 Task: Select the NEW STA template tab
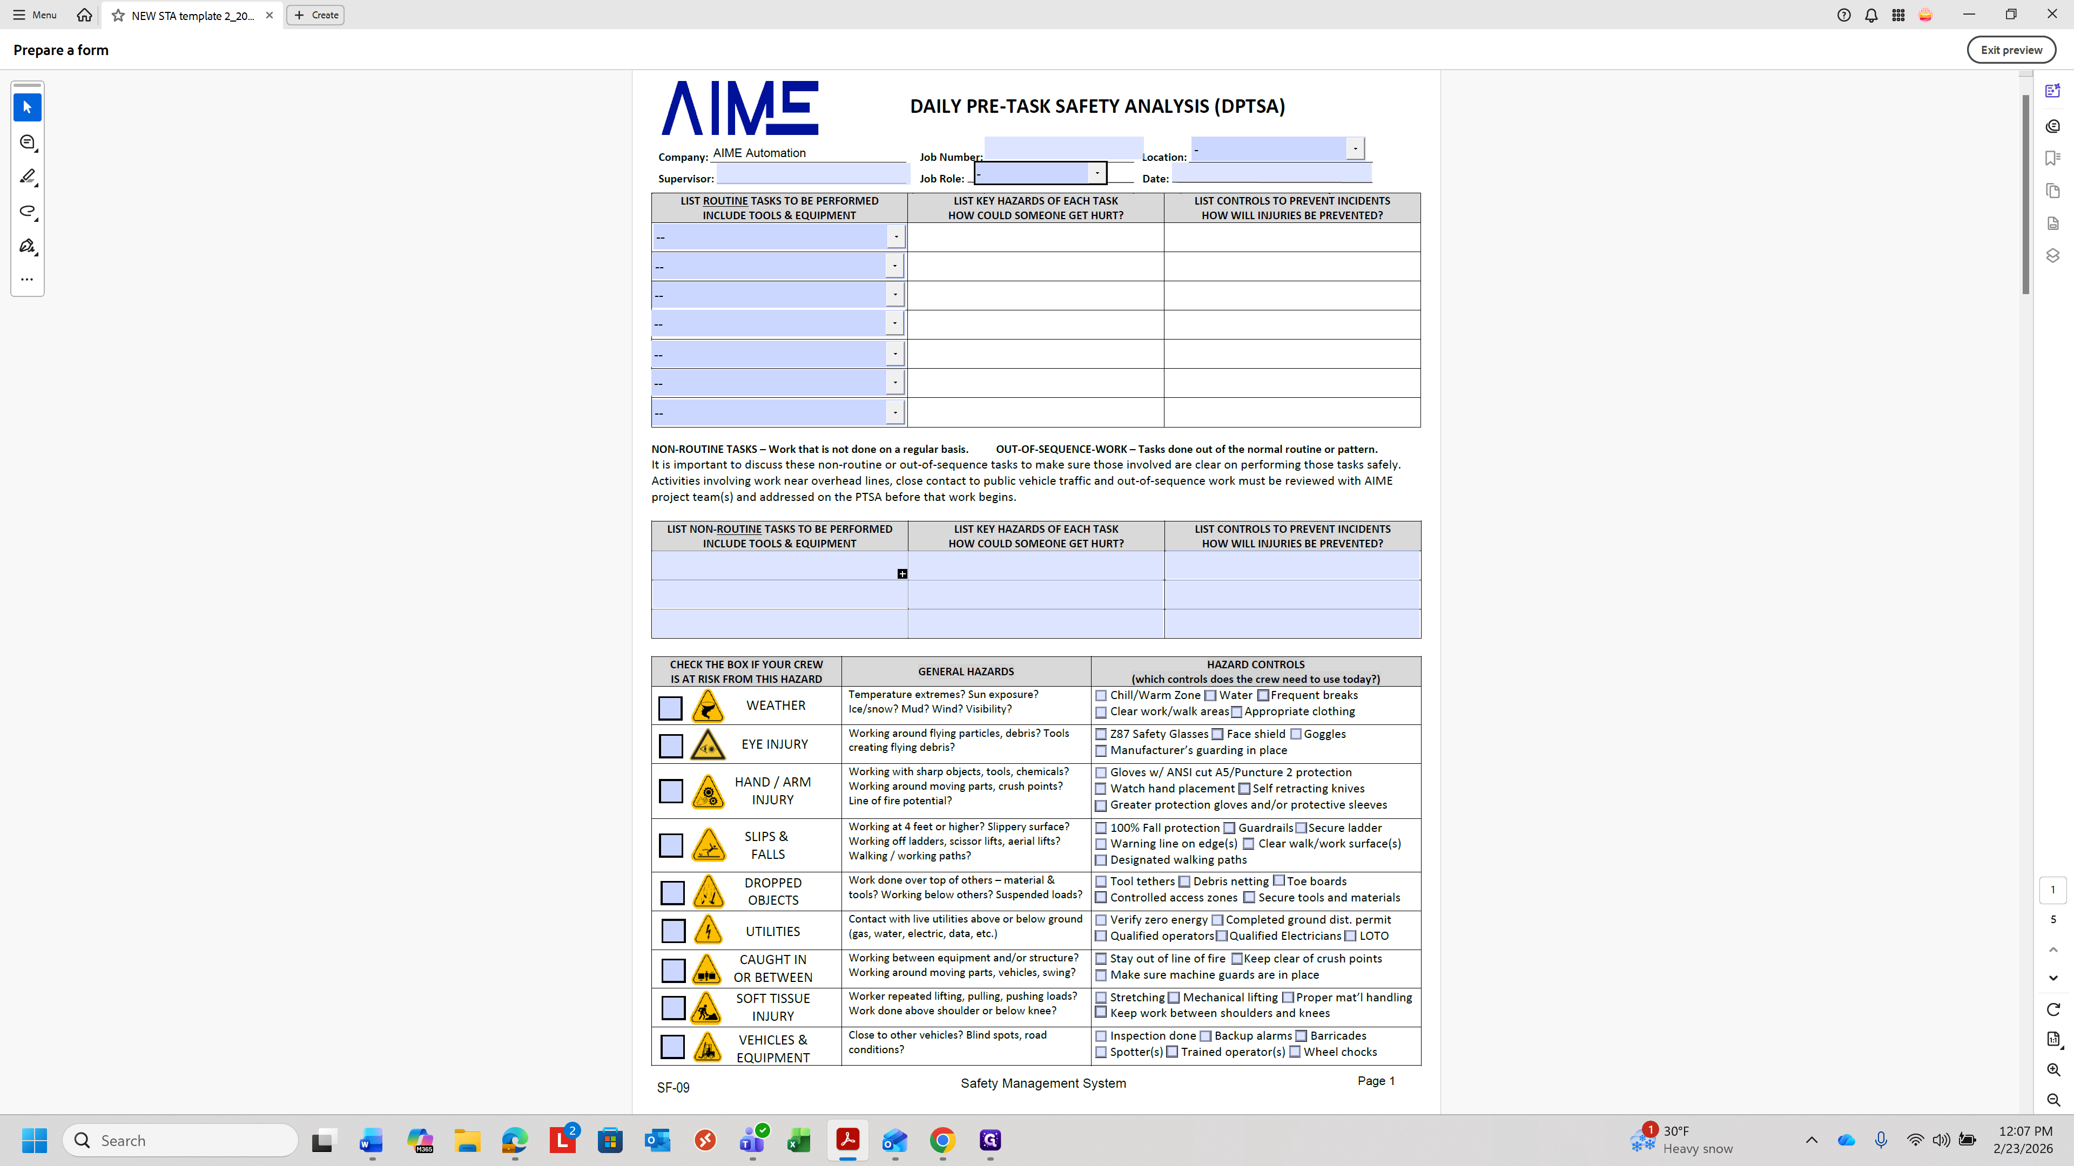tap(192, 15)
